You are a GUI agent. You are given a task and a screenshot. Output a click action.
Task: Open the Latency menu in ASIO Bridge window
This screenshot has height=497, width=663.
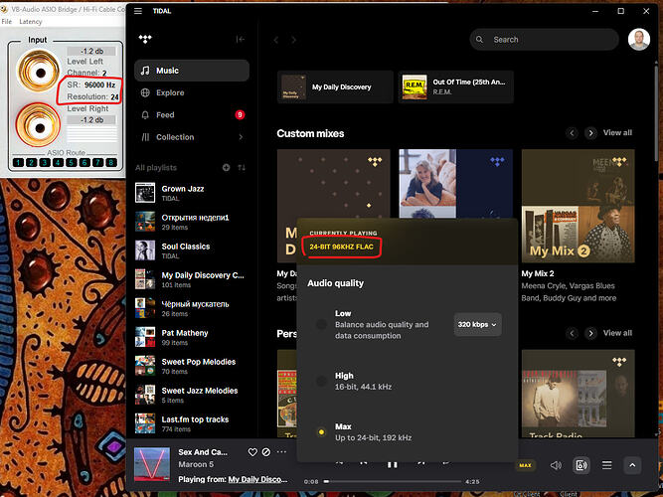(x=31, y=22)
